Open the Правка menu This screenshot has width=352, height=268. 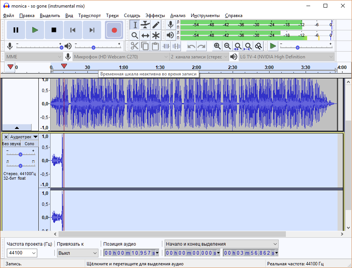pos(27,16)
